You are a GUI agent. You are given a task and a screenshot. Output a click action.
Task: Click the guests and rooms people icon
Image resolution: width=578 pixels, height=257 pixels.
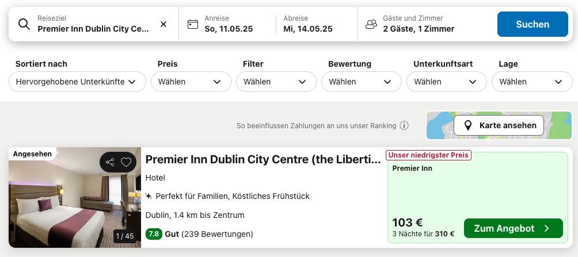(371, 24)
